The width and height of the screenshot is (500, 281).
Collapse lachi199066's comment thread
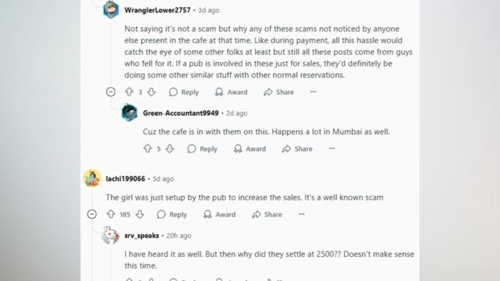pos(92,214)
